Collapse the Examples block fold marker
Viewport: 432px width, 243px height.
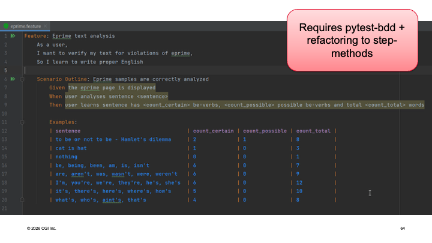pyautogui.click(x=22, y=122)
